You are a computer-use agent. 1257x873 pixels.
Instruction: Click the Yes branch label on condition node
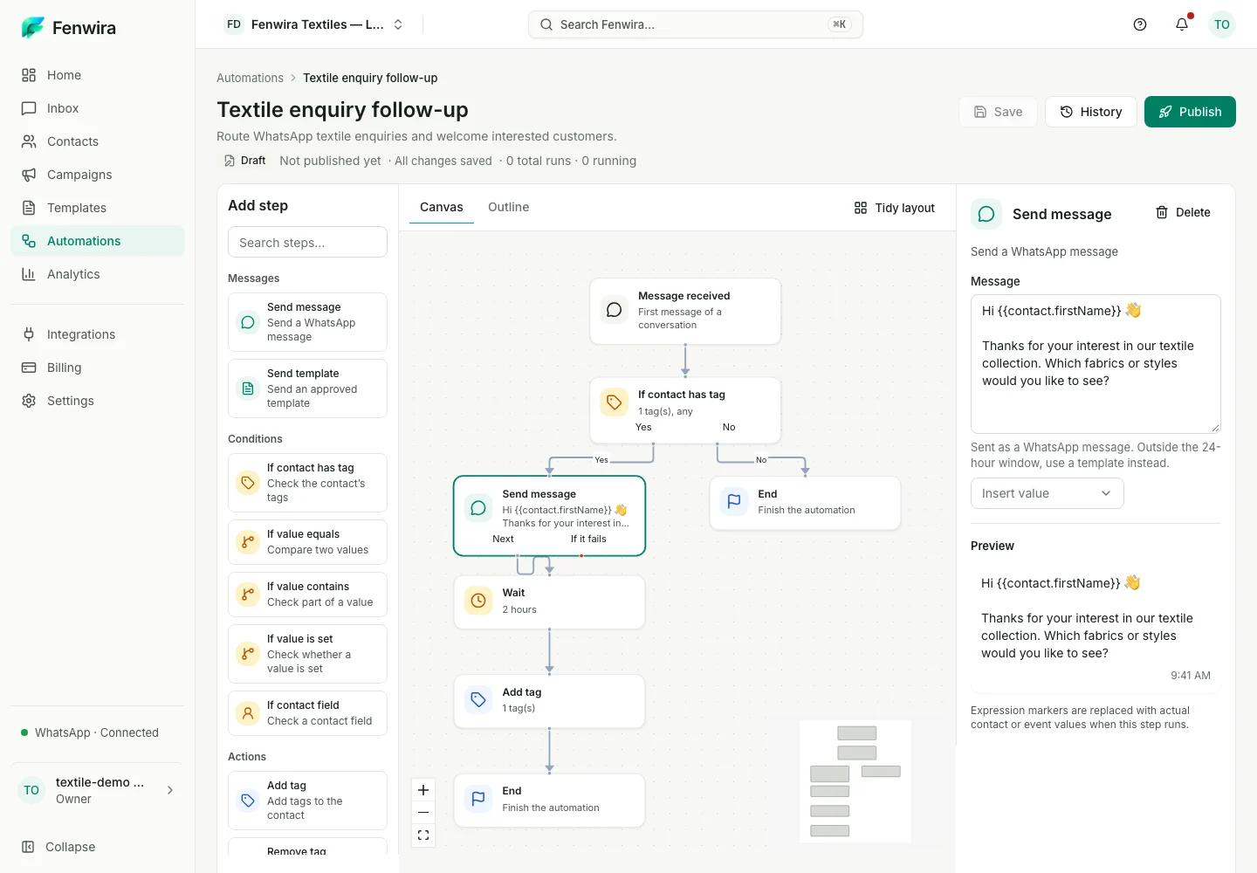coord(643,427)
